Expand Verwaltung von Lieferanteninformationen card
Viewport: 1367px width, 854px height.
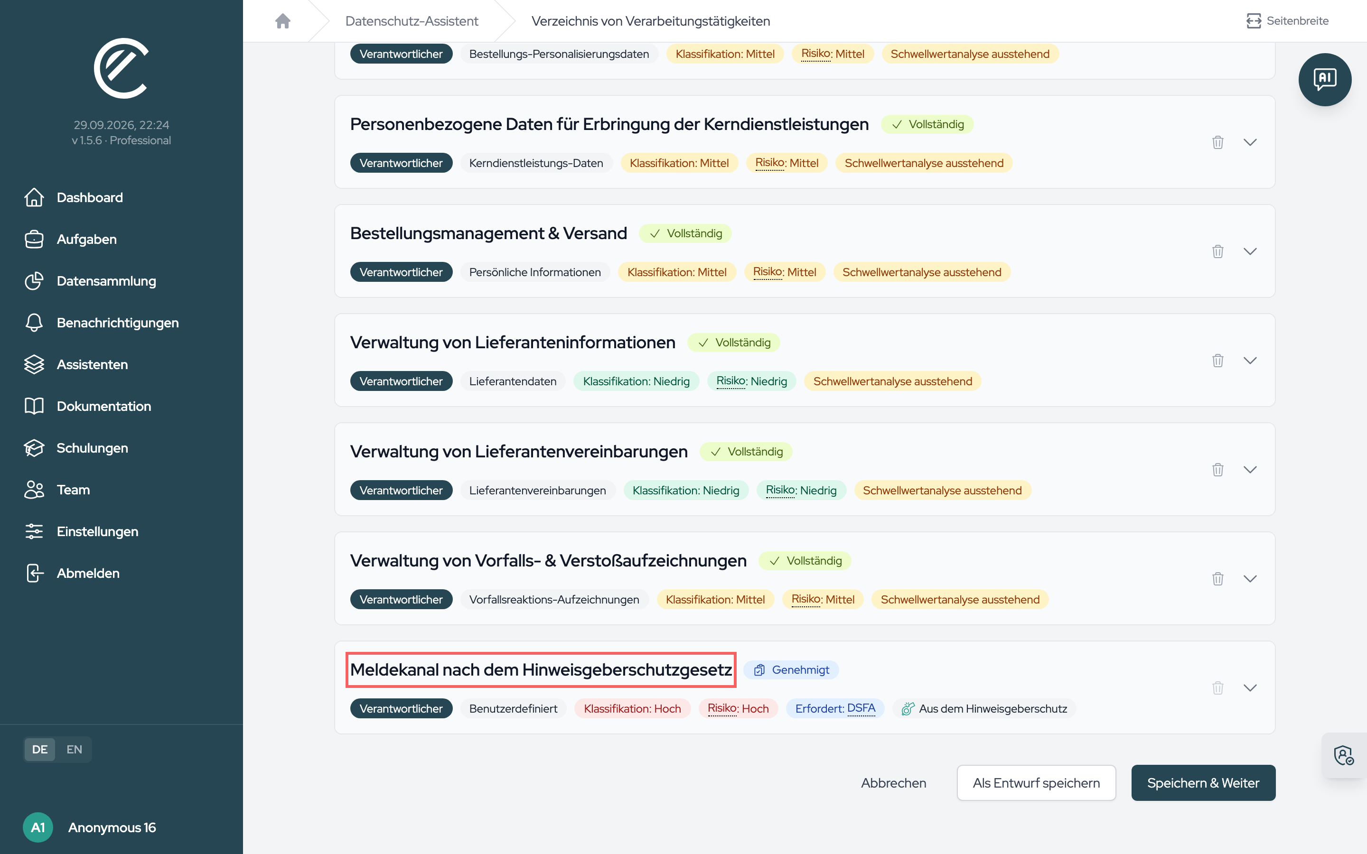[1250, 360]
